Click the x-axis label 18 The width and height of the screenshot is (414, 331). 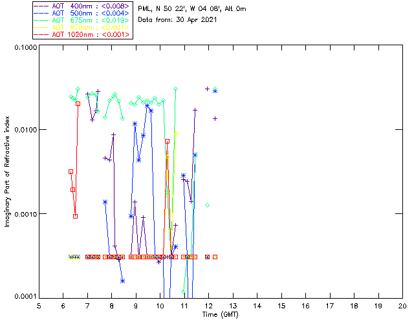(354, 306)
